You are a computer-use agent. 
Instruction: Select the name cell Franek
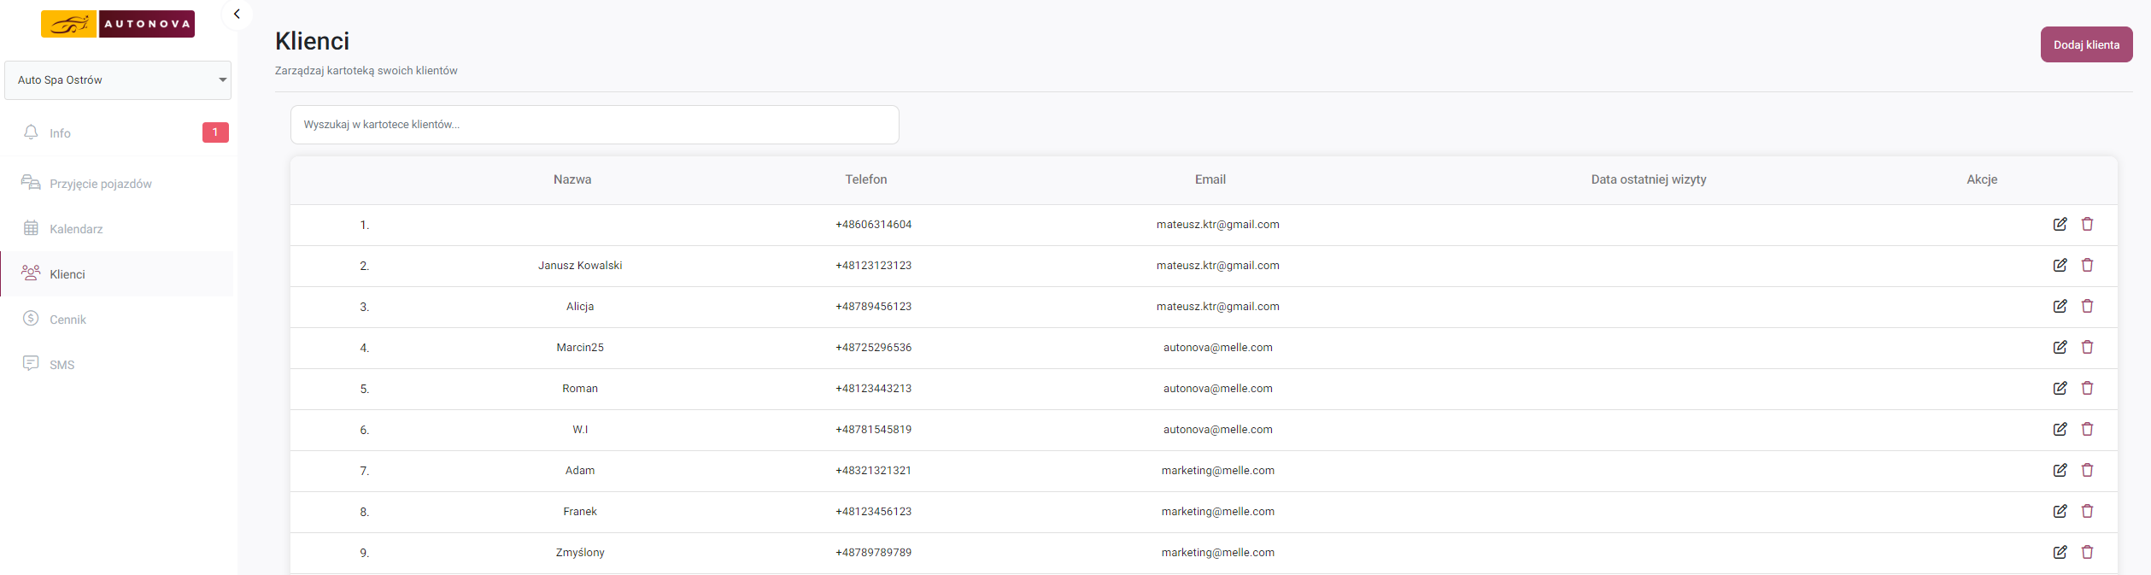(580, 512)
